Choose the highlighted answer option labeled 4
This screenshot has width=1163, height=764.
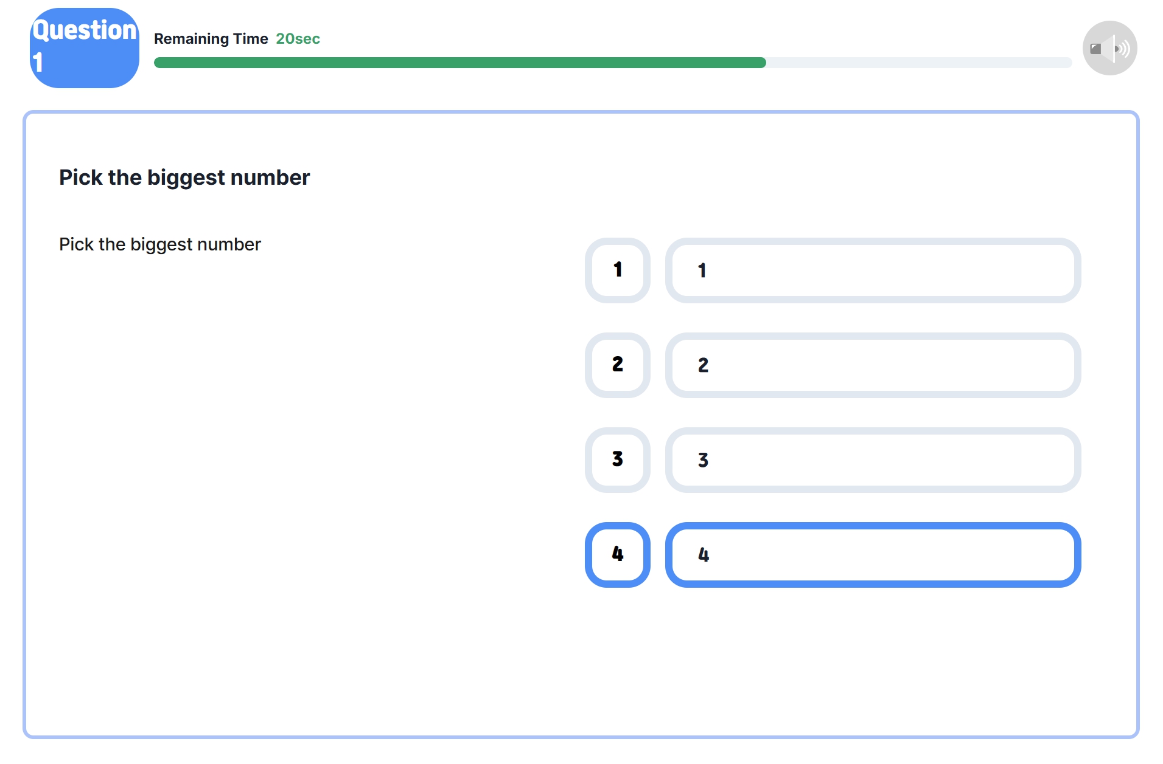(873, 554)
